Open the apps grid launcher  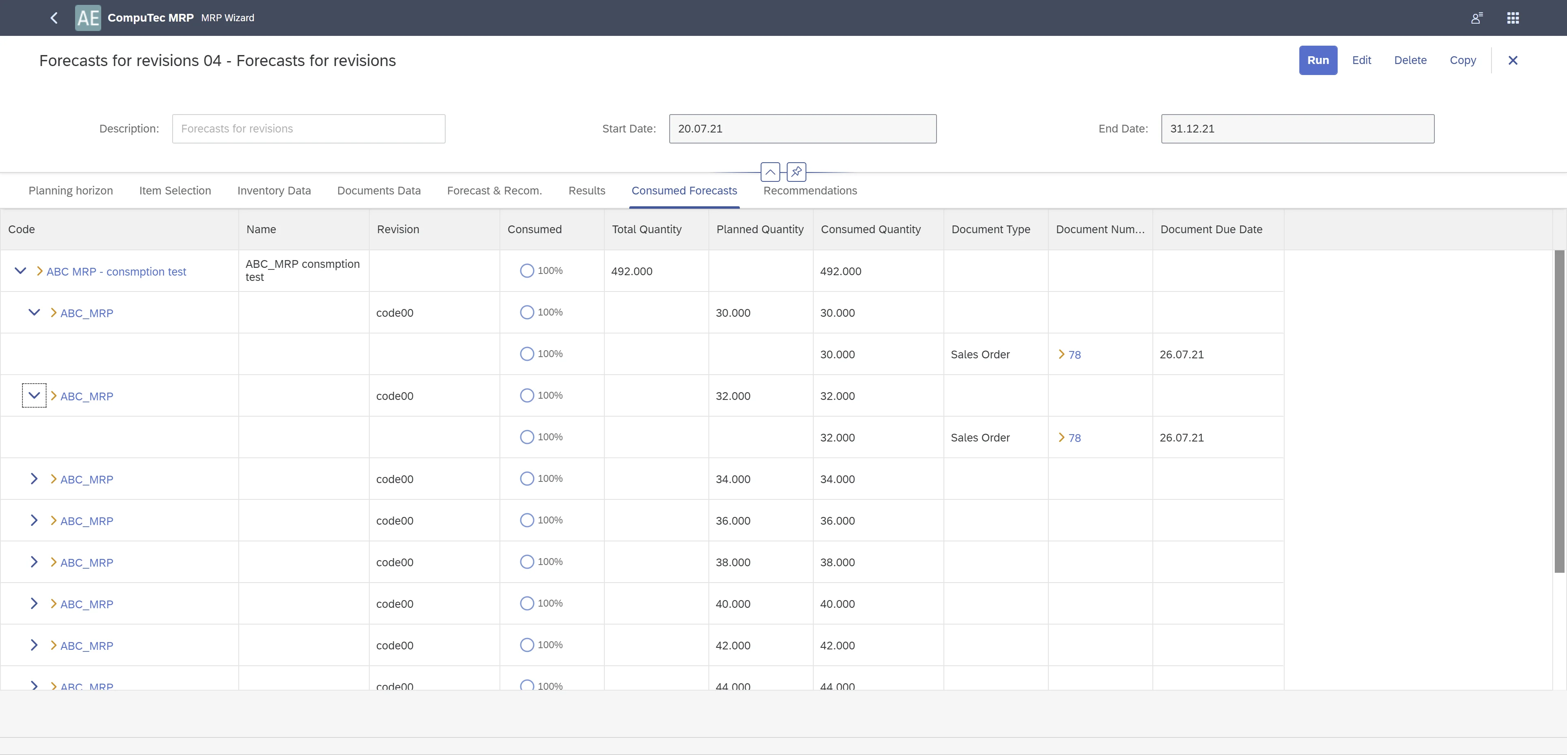tap(1513, 18)
